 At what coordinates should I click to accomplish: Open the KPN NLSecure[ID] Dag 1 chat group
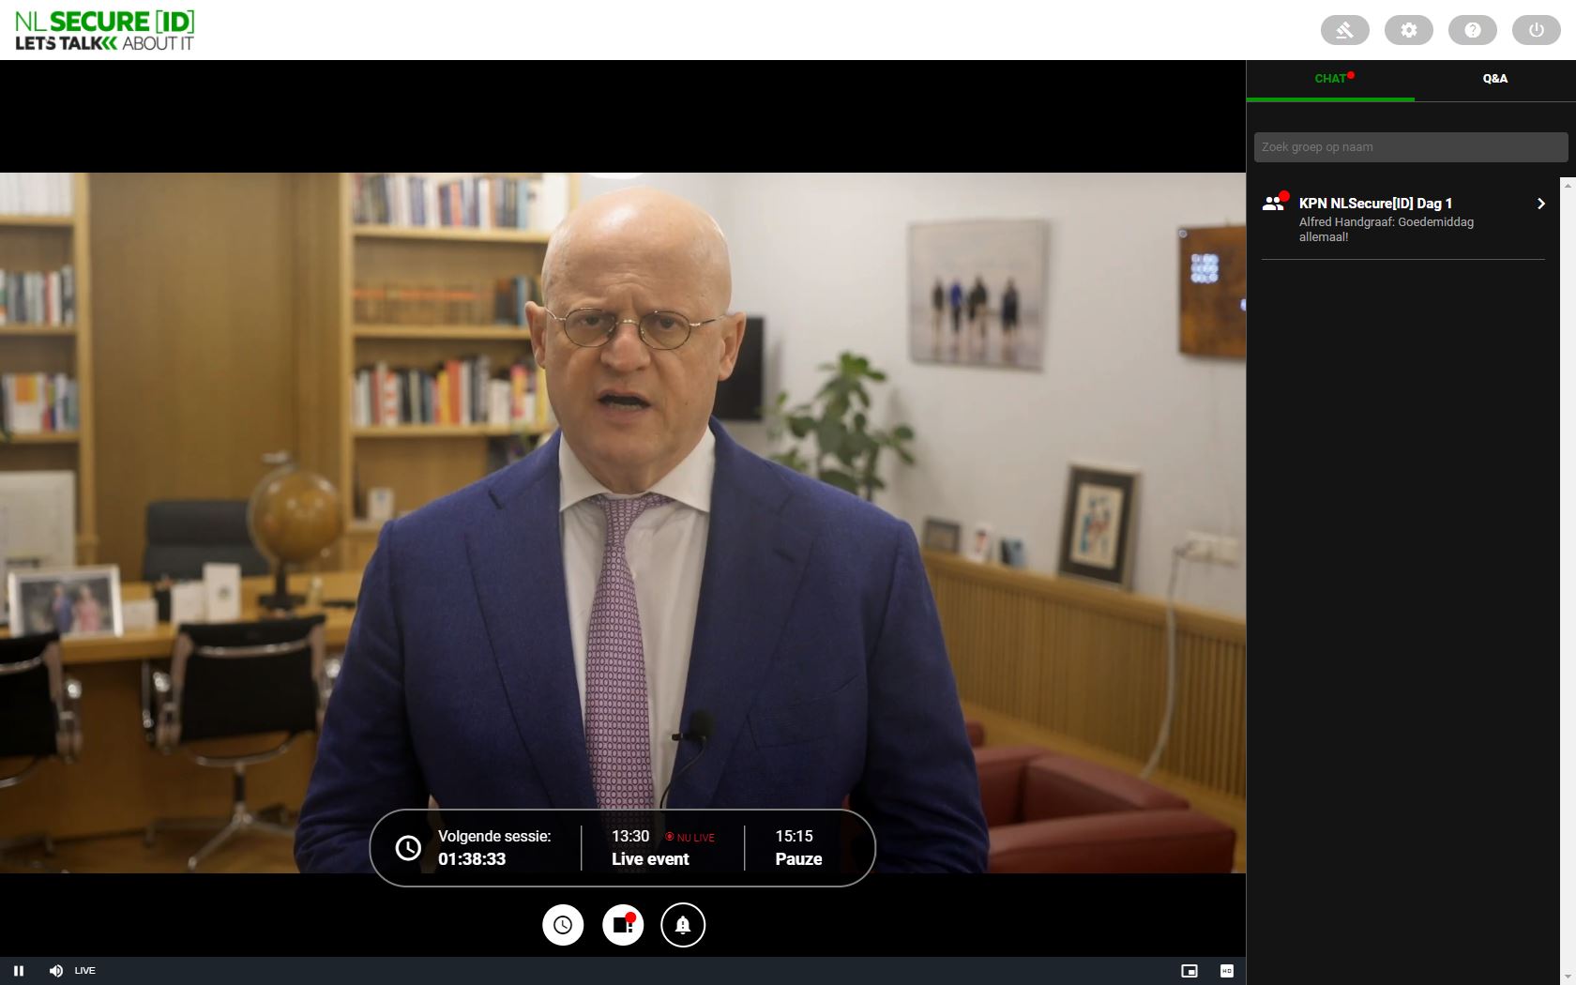point(1402,219)
